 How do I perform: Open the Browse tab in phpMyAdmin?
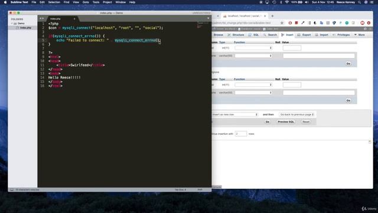click(219, 35)
